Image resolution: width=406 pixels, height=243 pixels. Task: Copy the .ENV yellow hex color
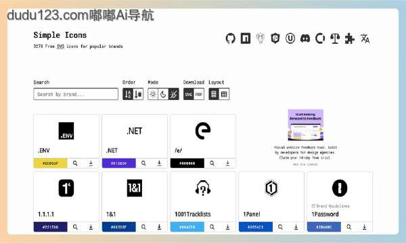pos(51,163)
